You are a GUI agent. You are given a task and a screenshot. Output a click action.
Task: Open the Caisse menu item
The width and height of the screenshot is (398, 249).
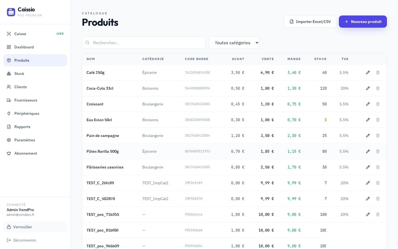click(x=35, y=34)
